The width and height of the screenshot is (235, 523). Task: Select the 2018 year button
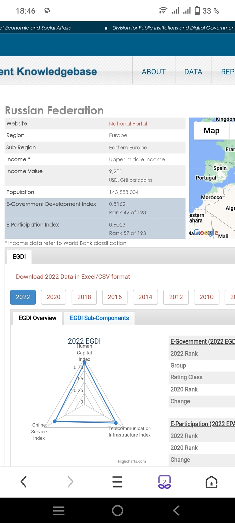click(84, 297)
